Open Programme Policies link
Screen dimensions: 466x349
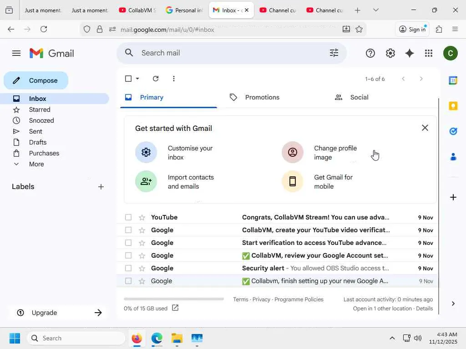[299, 299]
